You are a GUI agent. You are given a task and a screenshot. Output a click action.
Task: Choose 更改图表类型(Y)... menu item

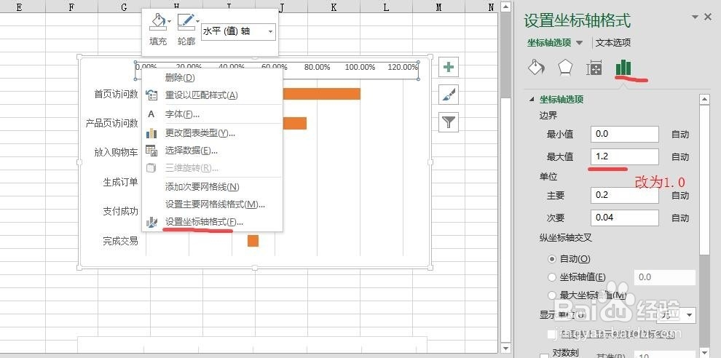point(213,133)
